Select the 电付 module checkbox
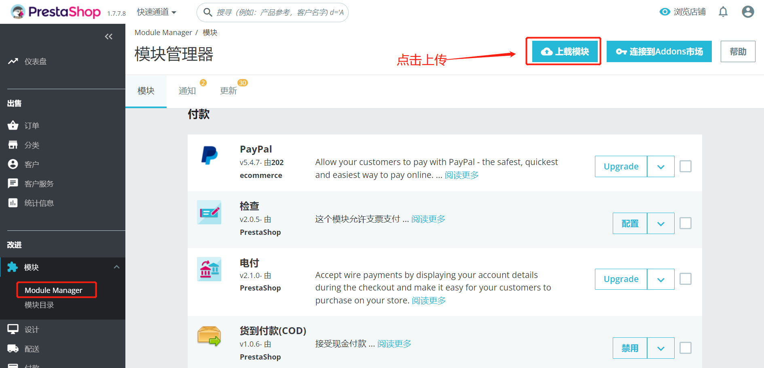Viewport: 764px width, 368px height. (686, 279)
